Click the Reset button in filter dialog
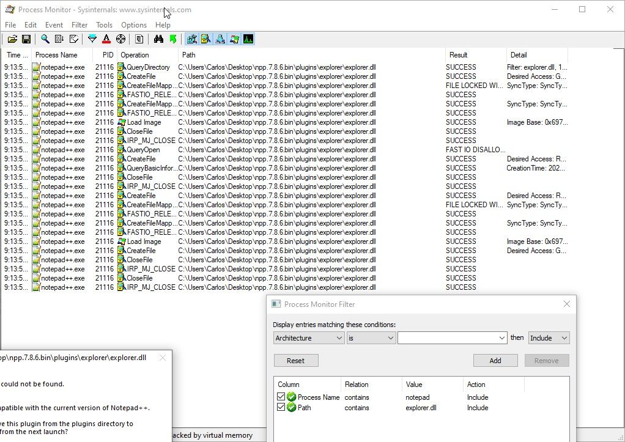The width and height of the screenshot is (625, 442). 296,361
